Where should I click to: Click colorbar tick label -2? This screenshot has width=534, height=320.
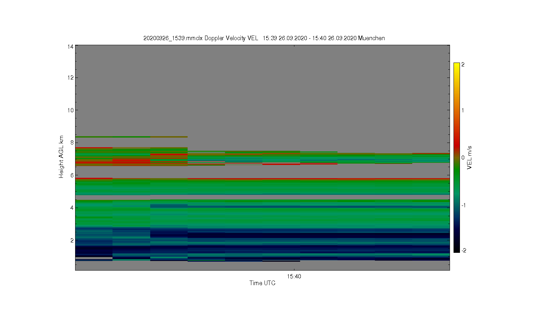point(464,250)
